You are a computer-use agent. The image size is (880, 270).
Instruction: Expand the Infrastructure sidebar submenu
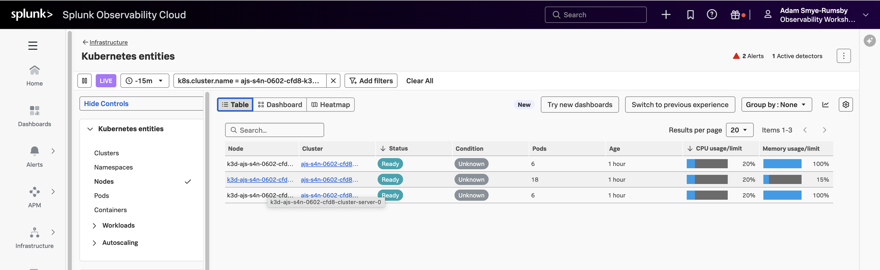tap(53, 232)
